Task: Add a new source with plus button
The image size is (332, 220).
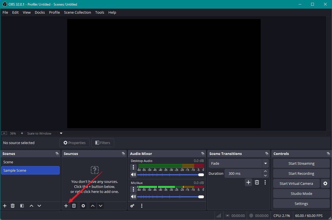Action: (66, 206)
